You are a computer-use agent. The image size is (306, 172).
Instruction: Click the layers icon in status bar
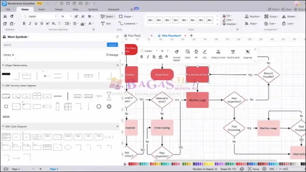point(242,169)
